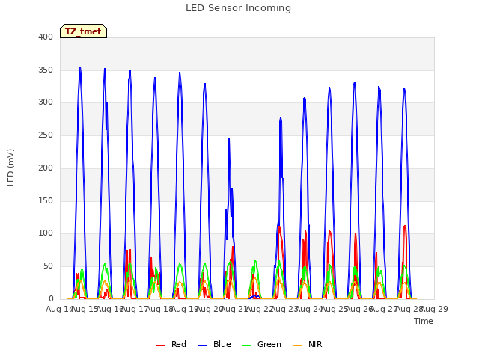Click the NIR legend color marker
The image size is (479, 359).
tap(297, 346)
